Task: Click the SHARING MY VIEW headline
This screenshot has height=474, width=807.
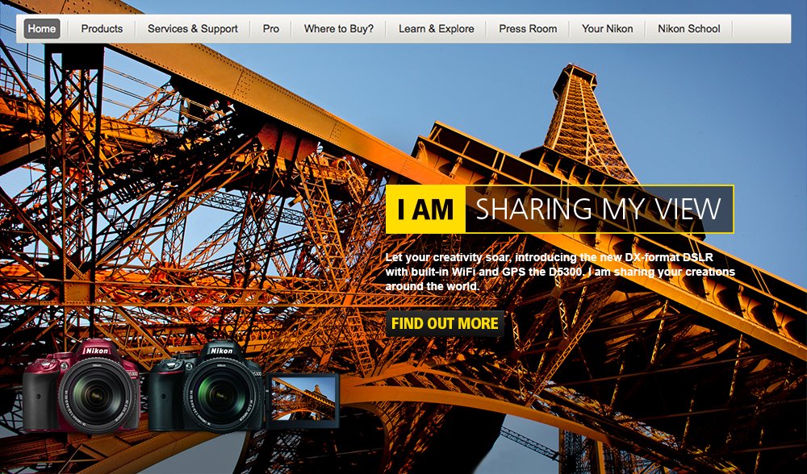Action: coord(597,210)
